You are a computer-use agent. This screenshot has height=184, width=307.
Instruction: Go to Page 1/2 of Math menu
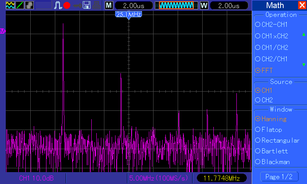click(x=279, y=177)
